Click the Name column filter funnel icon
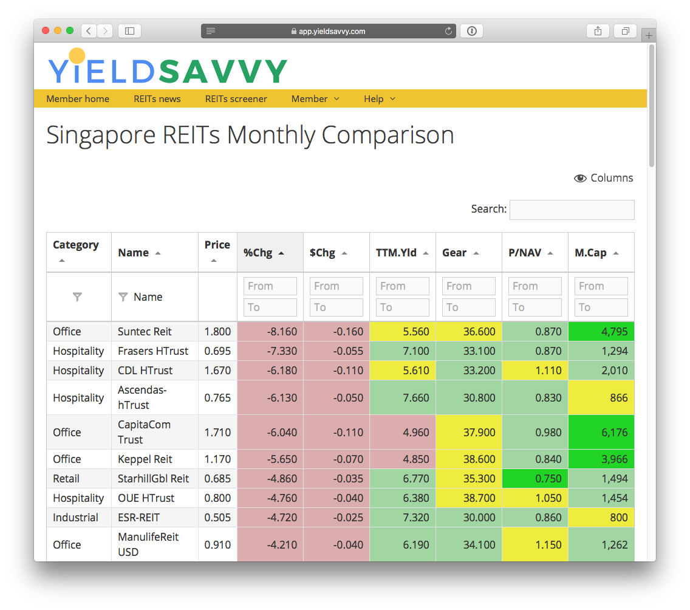690x610 pixels. click(x=123, y=297)
